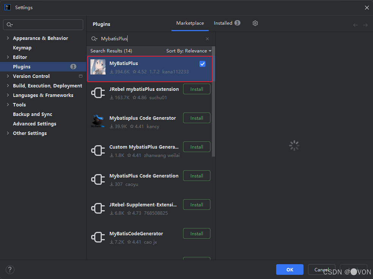Click MybatisPlus Code Generation title
The image size is (373, 279).
pyautogui.click(x=144, y=176)
